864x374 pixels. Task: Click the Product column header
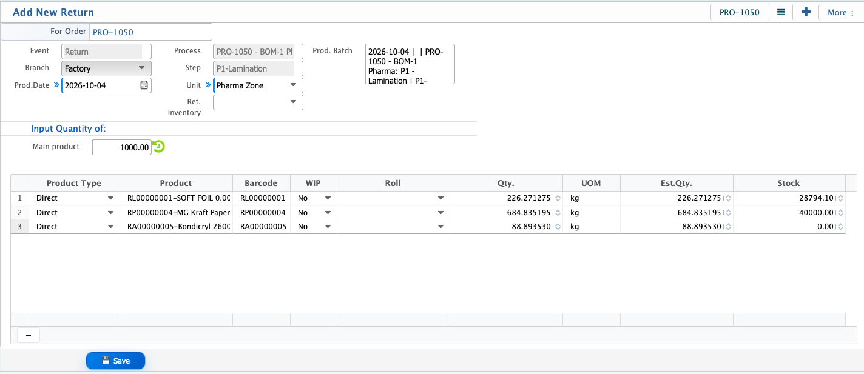pos(176,183)
